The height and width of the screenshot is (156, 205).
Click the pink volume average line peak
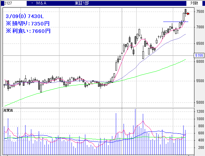point(143,122)
